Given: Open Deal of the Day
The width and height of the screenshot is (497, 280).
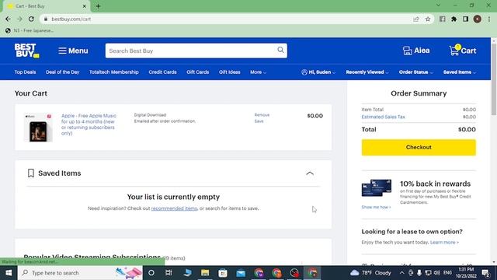Looking at the screenshot, I should pyautogui.click(x=62, y=72).
